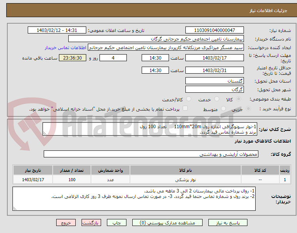Click the تاریخ نیاز column header
This screenshot has height=233, width=297.
click(33, 170)
